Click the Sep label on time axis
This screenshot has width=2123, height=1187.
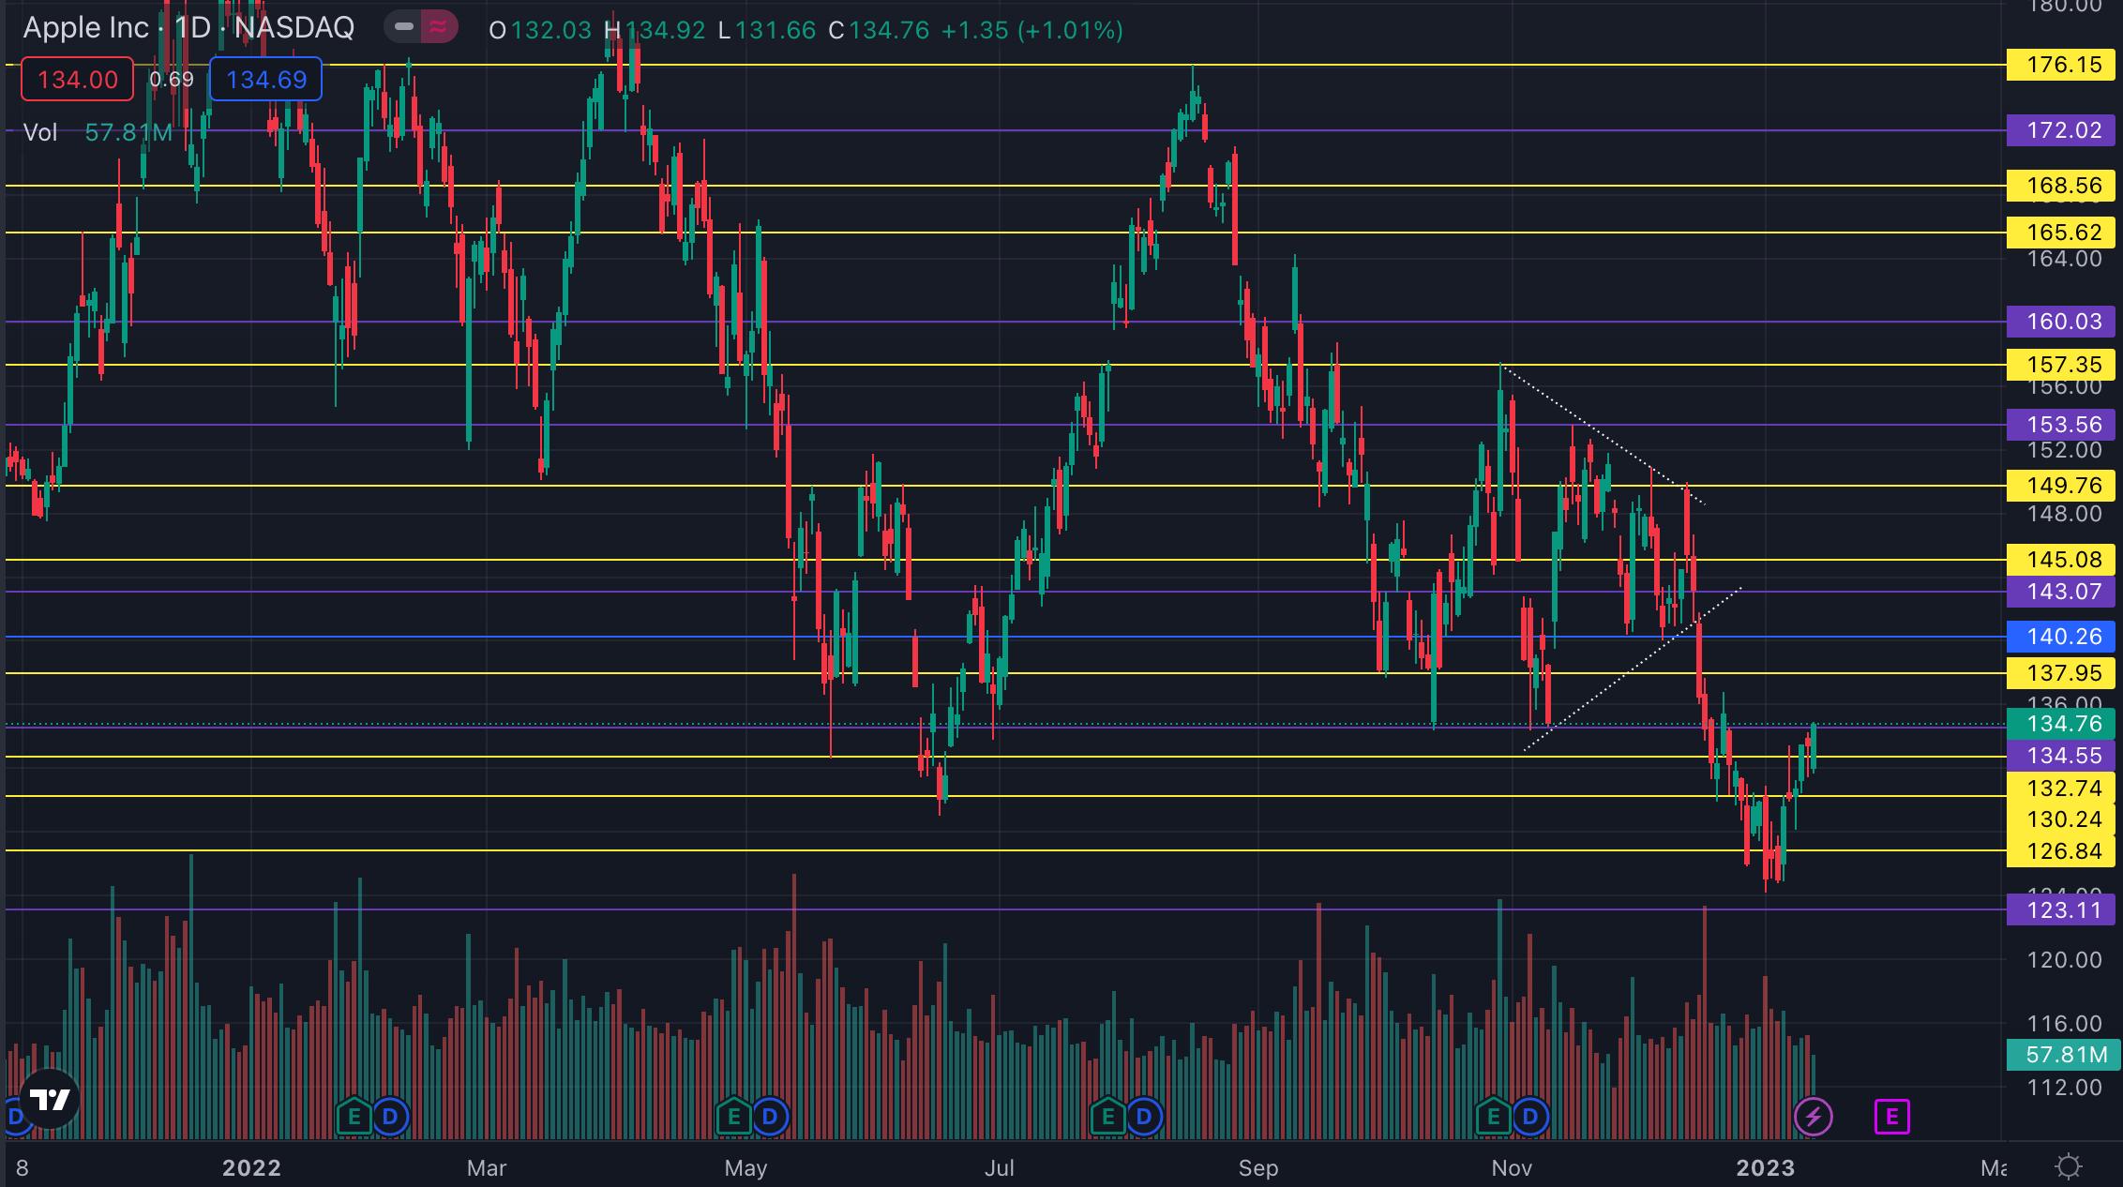point(1258,1167)
